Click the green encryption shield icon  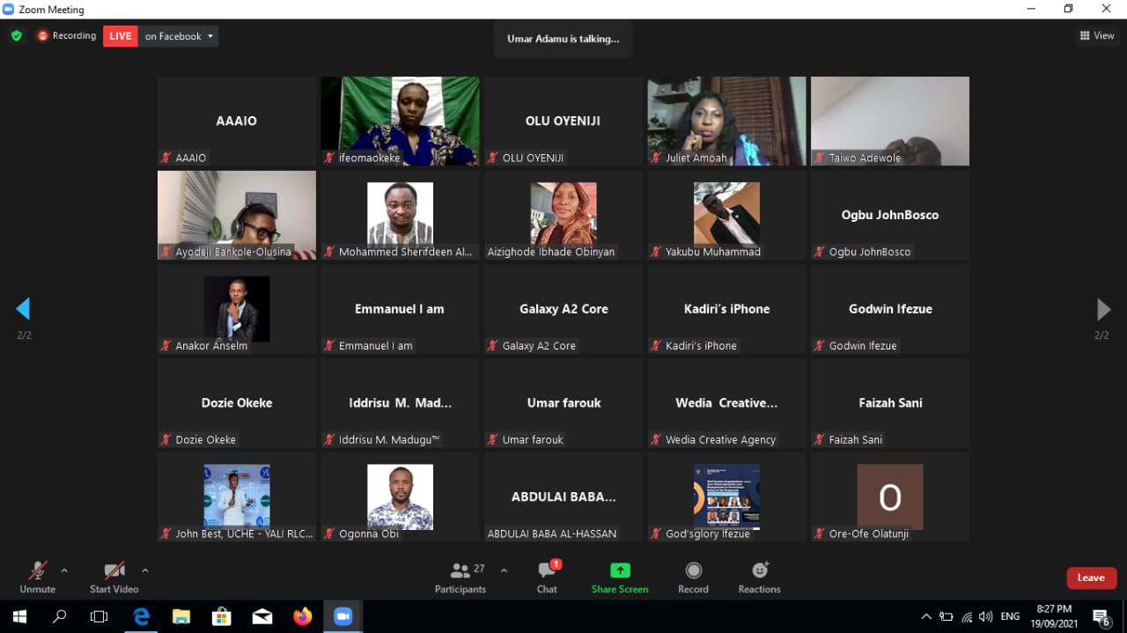[16, 36]
